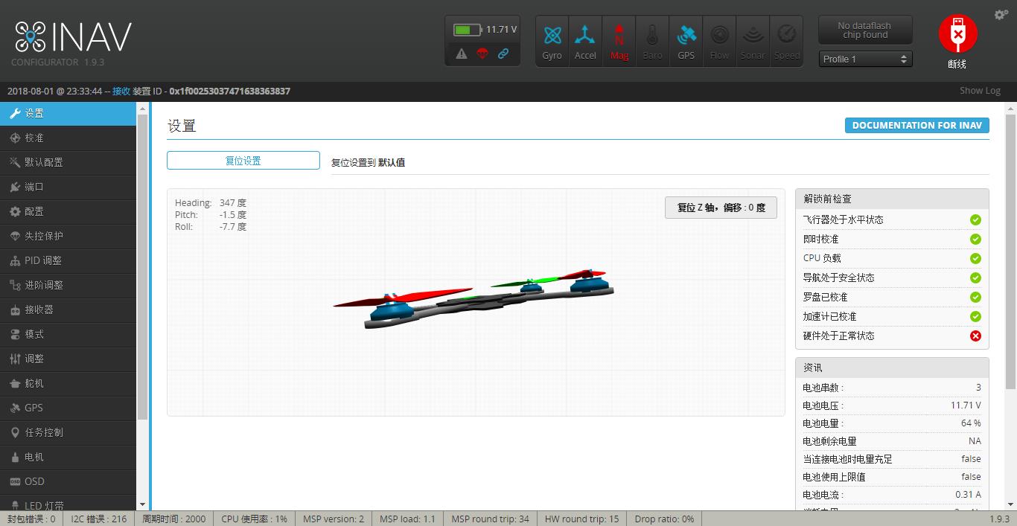
Task: Click the quadcopter 3D model preview
Action: 474,300
